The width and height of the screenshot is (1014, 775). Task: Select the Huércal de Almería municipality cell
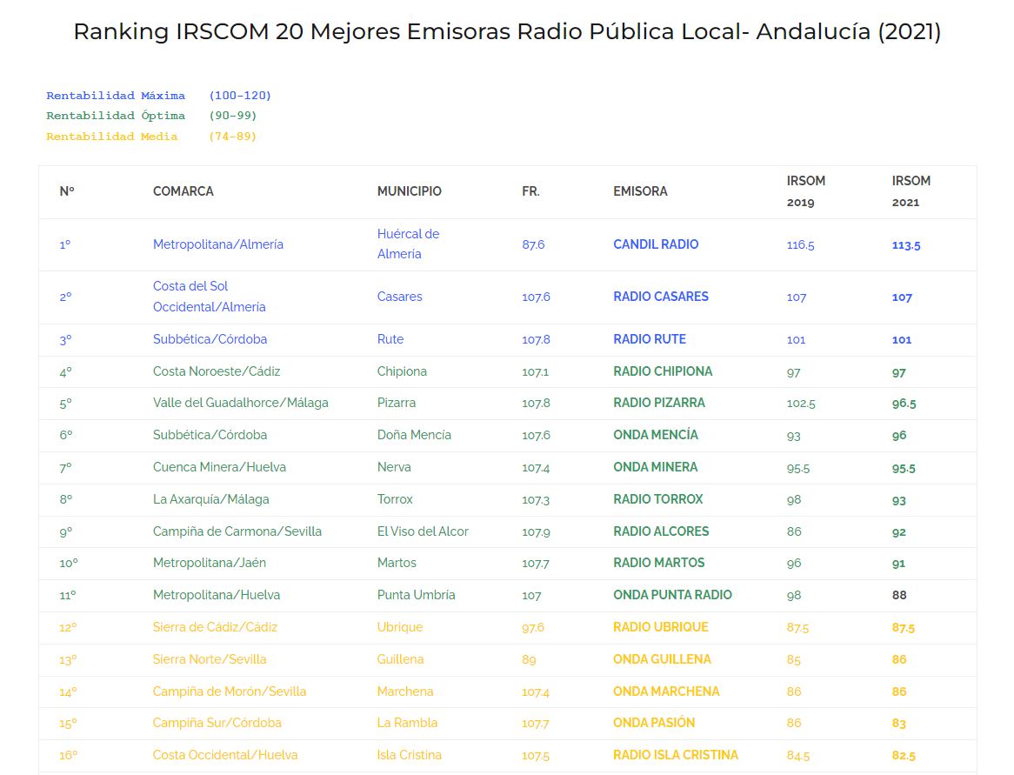[x=408, y=244]
